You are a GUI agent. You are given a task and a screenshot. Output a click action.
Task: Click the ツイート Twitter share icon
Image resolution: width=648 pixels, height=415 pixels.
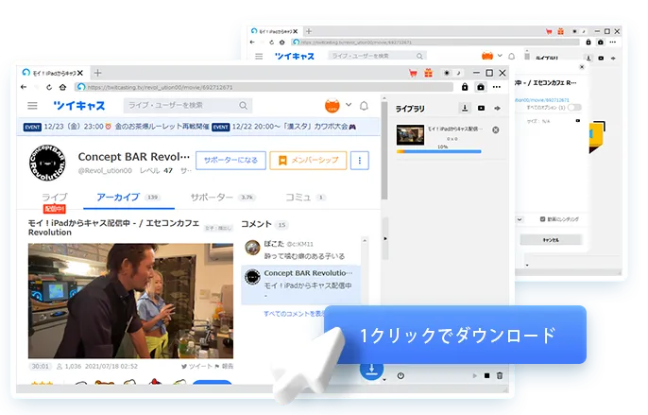click(196, 366)
